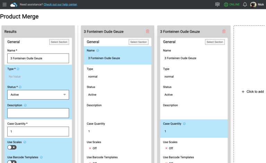266x163 pixels.
Task: Open the Status dropdown showing Active
Action: click(38, 95)
